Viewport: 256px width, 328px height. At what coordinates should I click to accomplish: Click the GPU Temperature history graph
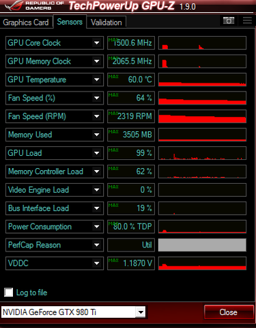point(202,79)
